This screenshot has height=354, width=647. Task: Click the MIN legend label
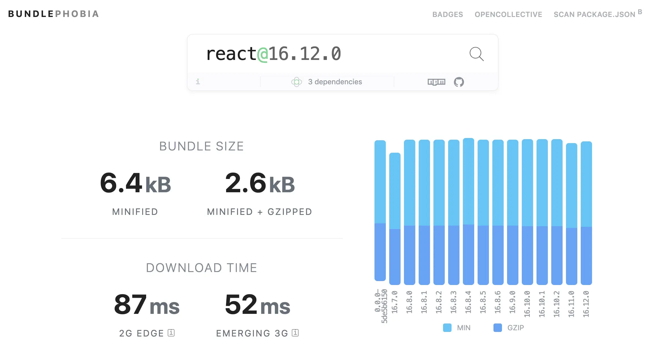click(x=464, y=328)
